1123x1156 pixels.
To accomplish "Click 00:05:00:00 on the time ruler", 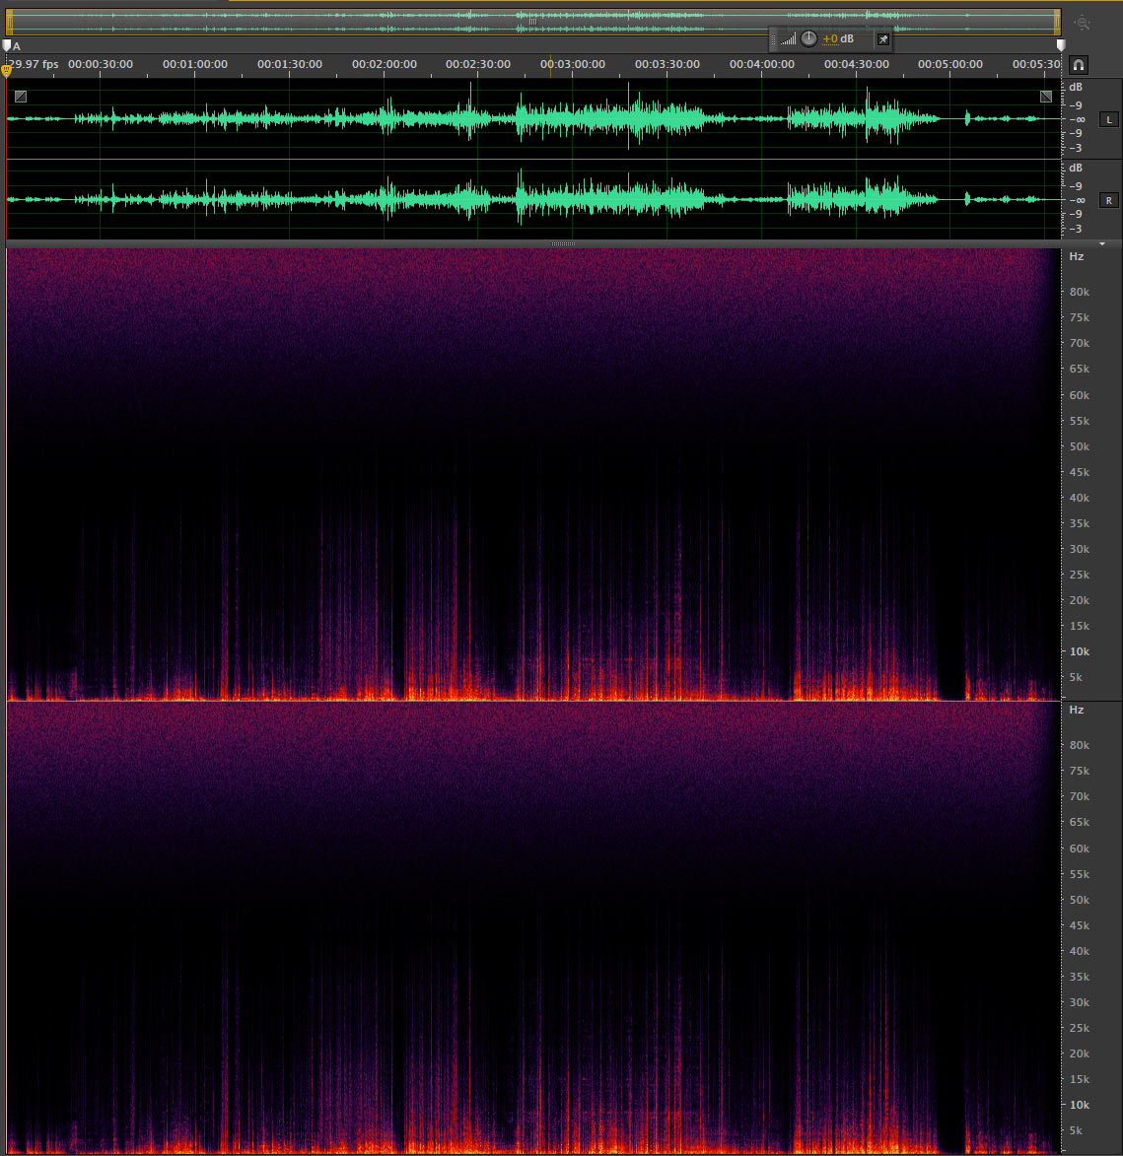I will tap(949, 64).
